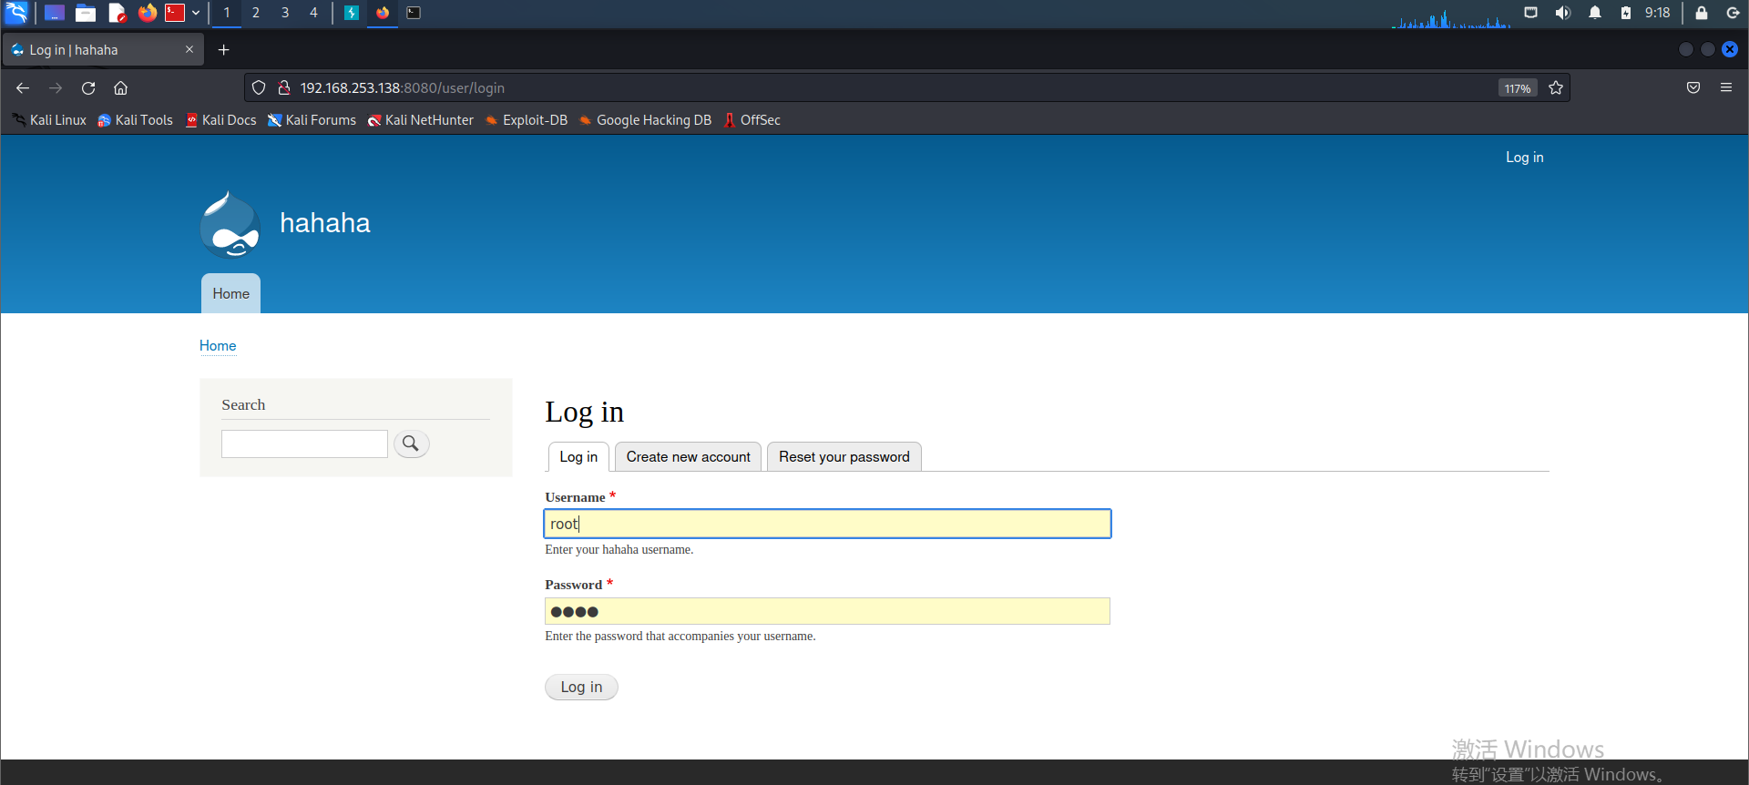Image resolution: width=1749 pixels, height=785 pixels.
Task: Switch to Reset your password tab
Action: click(x=844, y=457)
